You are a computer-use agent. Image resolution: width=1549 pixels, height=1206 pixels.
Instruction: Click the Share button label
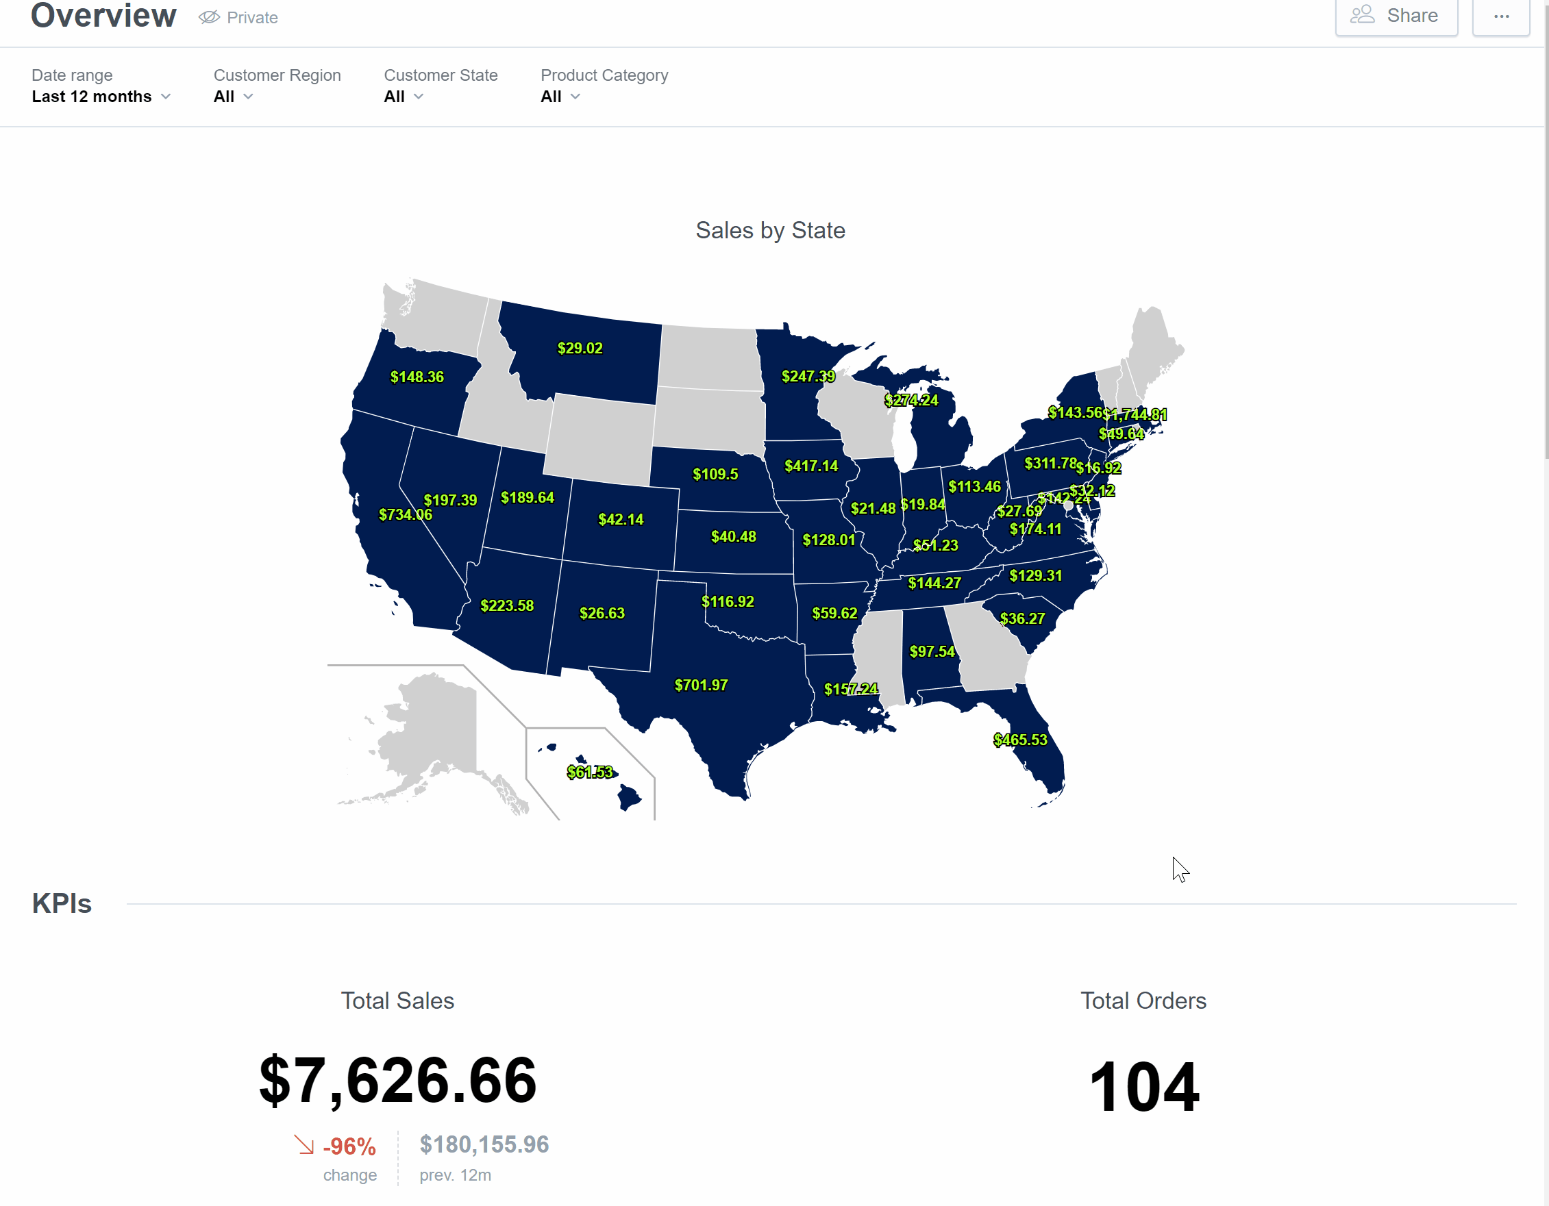(1412, 16)
